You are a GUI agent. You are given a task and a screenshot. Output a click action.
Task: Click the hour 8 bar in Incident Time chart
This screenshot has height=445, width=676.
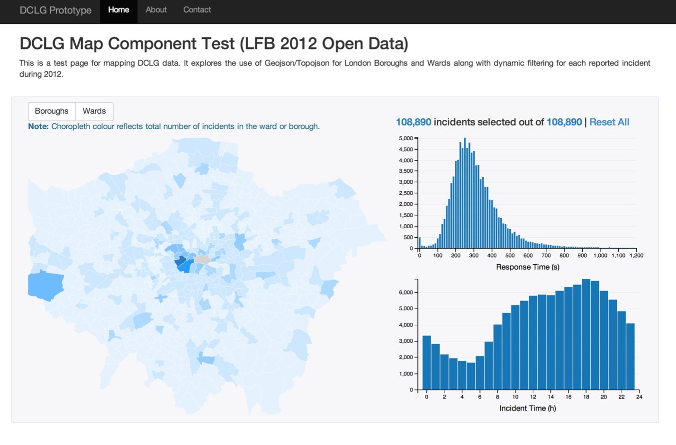(x=497, y=357)
